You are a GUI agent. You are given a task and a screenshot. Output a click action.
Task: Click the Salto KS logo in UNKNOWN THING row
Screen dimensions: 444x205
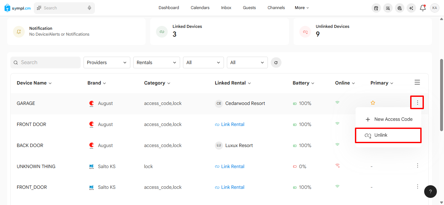pos(92,166)
